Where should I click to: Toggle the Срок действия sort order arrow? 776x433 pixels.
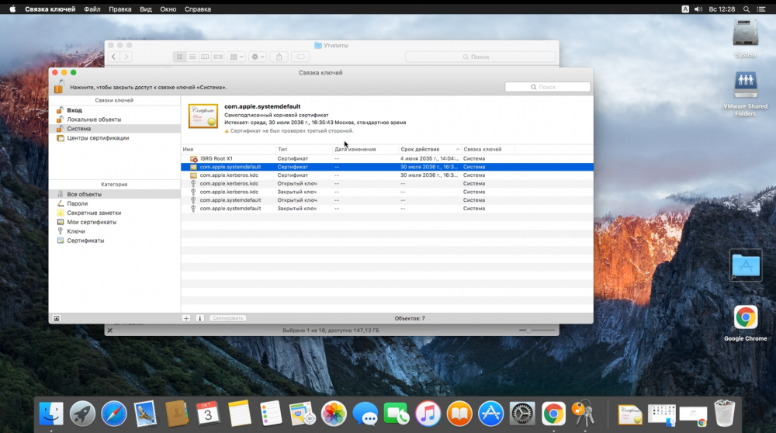(x=458, y=149)
